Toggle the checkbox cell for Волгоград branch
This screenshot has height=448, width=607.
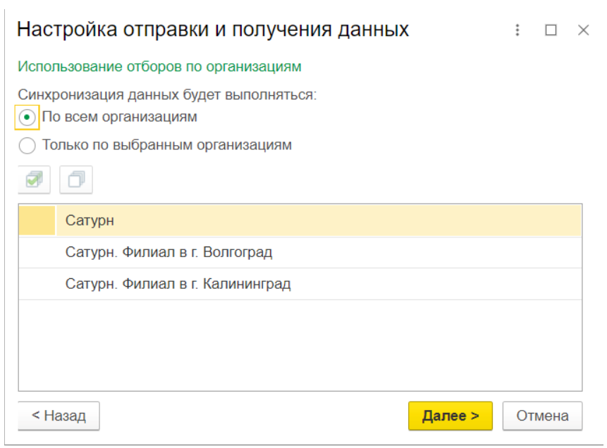point(37,252)
